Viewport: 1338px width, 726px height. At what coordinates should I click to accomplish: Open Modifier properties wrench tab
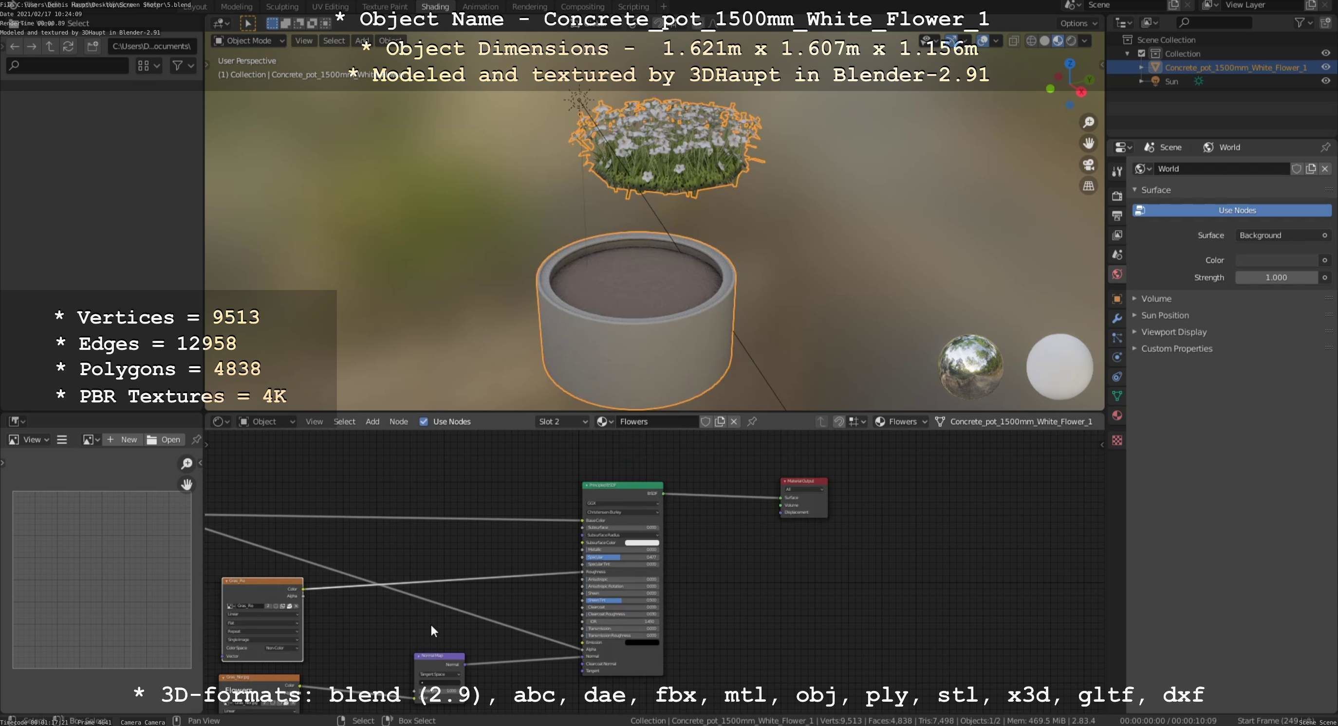coord(1117,318)
